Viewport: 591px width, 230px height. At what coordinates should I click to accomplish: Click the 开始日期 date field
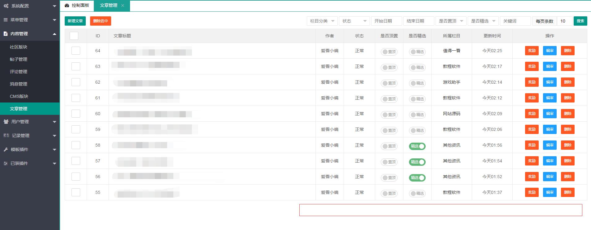coord(387,21)
